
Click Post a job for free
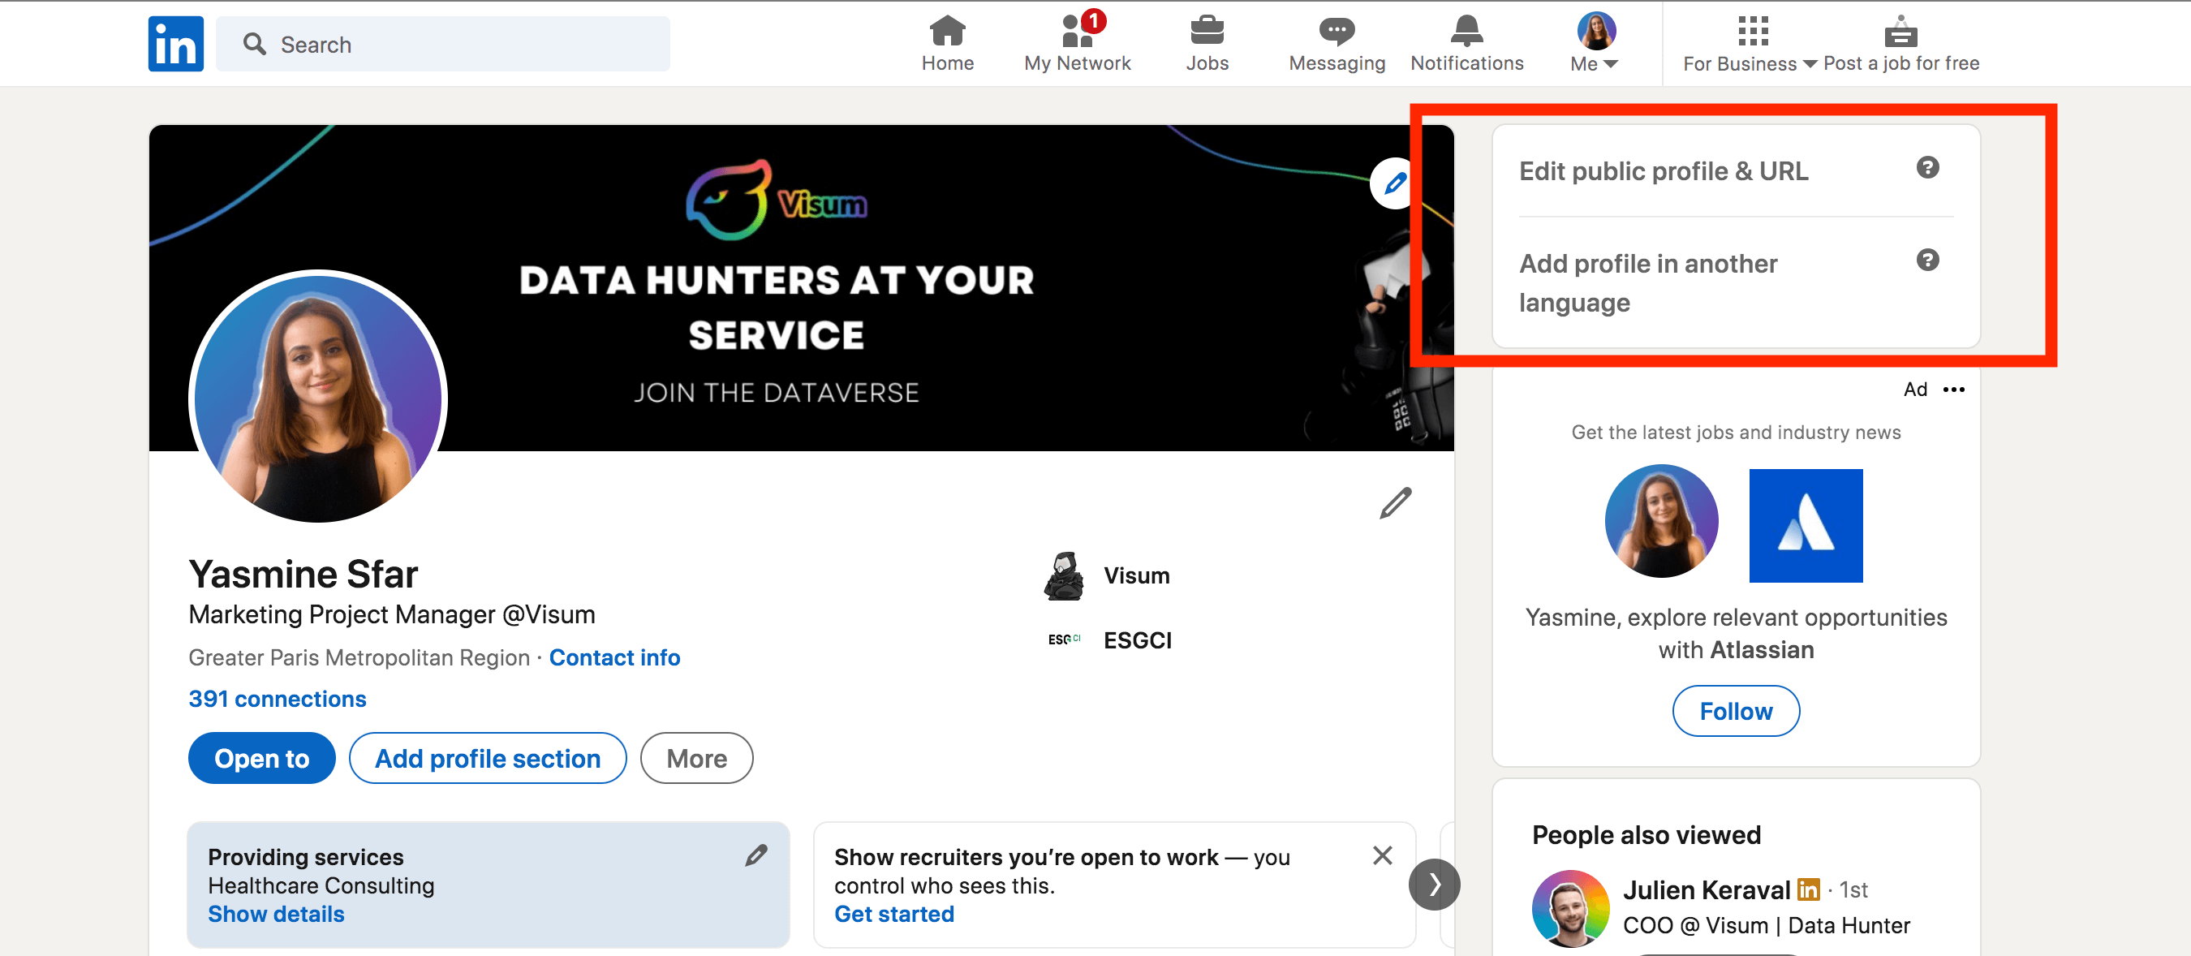coord(1901,43)
